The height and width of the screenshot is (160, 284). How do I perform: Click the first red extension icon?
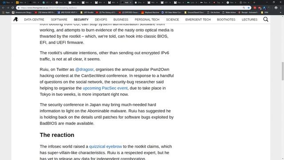[255, 8]
